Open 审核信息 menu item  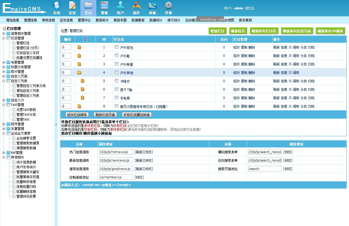click(49, 20)
